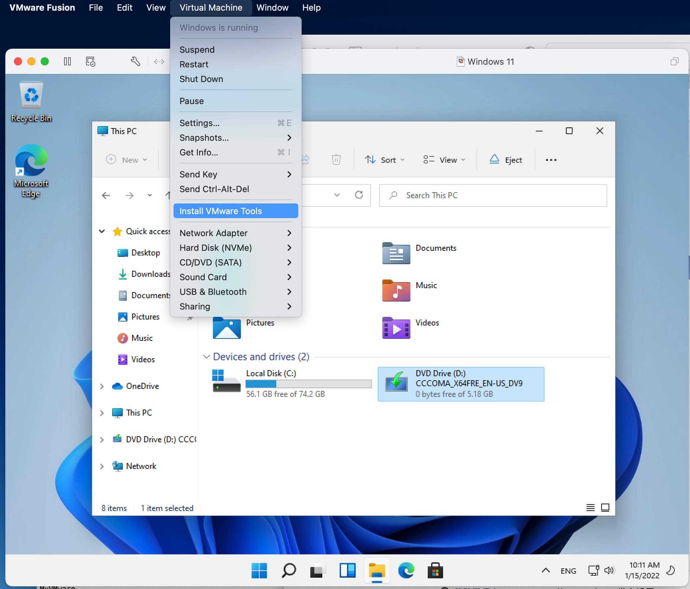Click Local Disk C: storage usage bar
This screenshot has height=589, width=690.
click(308, 384)
